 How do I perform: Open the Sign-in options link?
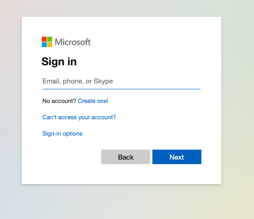coord(63,134)
